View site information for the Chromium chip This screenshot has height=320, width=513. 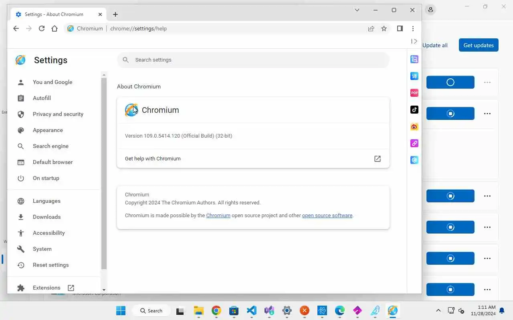pyautogui.click(x=85, y=28)
